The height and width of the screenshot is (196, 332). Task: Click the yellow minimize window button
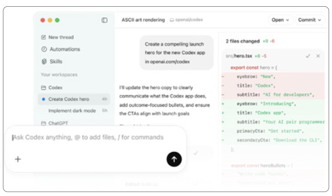[50, 20]
